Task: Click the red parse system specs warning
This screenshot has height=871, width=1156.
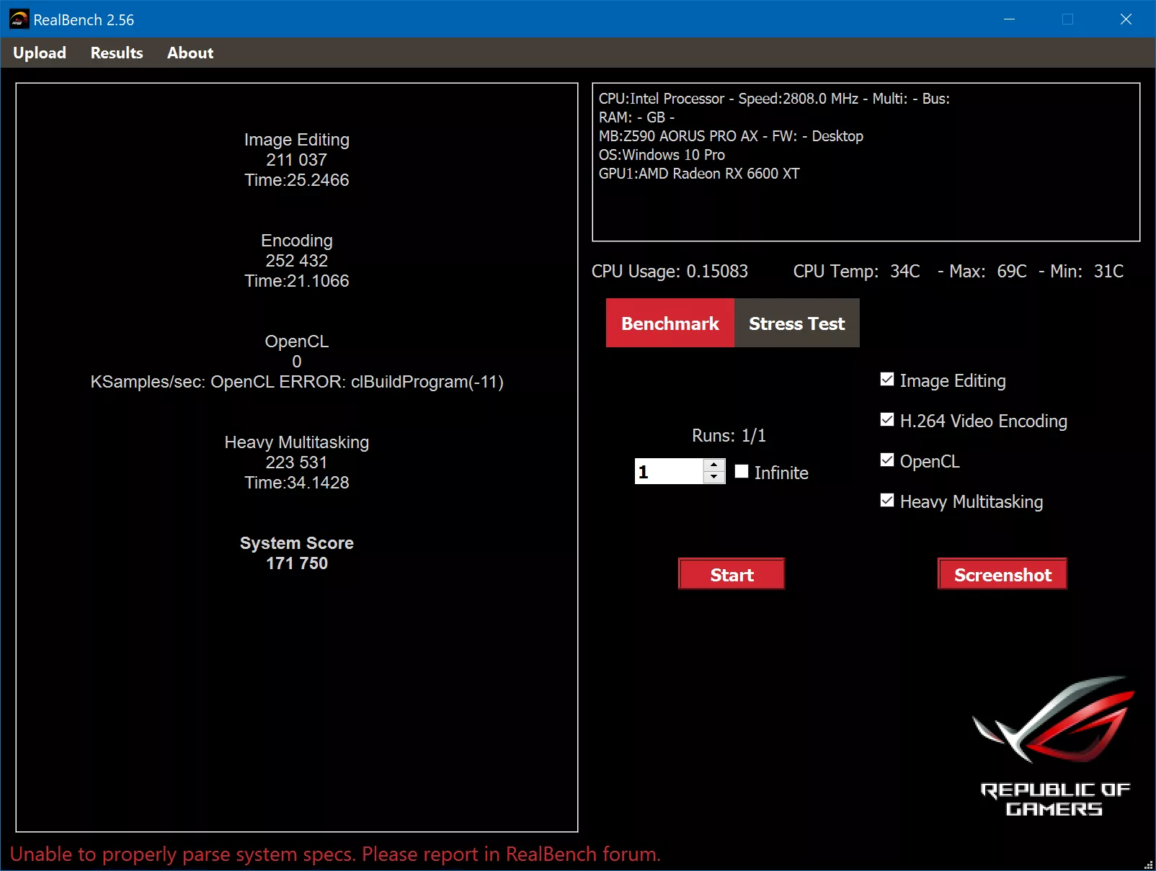Action: pyautogui.click(x=335, y=854)
